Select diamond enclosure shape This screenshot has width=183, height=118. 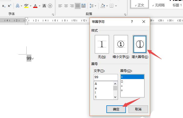pos(132,90)
